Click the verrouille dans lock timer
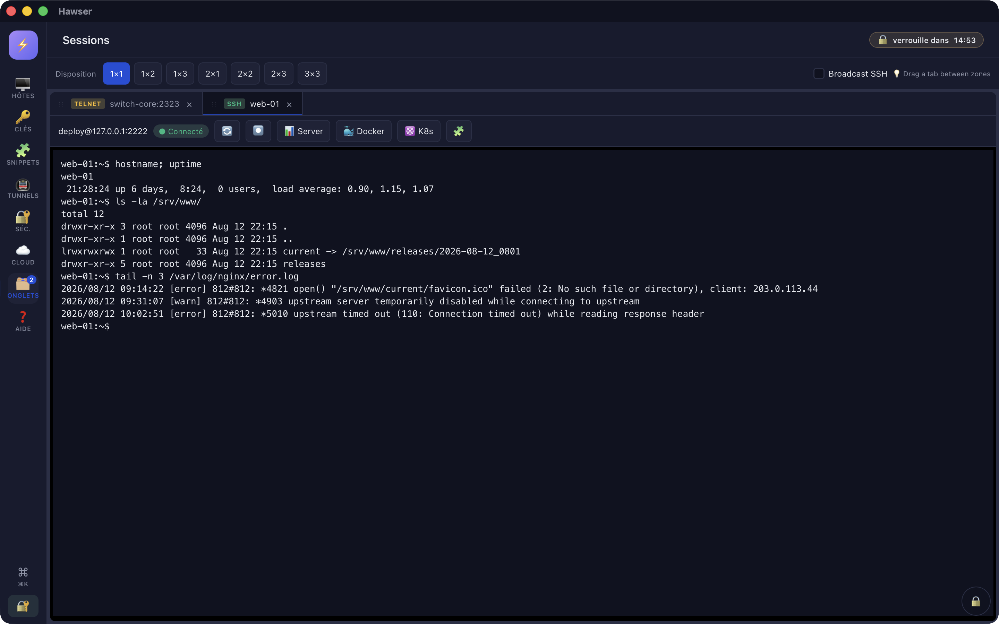The height and width of the screenshot is (624, 999). point(927,40)
